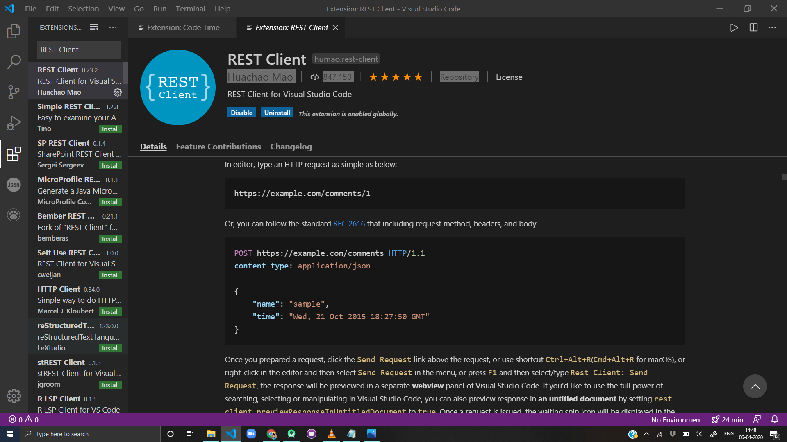Image resolution: width=787 pixels, height=442 pixels.
Task: Open the Terminal menu
Action: pyautogui.click(x=191, y=9)
